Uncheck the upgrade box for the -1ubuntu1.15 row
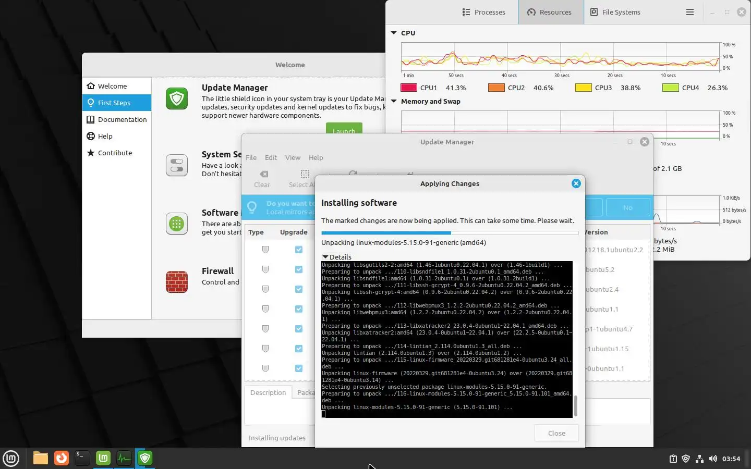The image size is (751, 469). coord(299,349)
